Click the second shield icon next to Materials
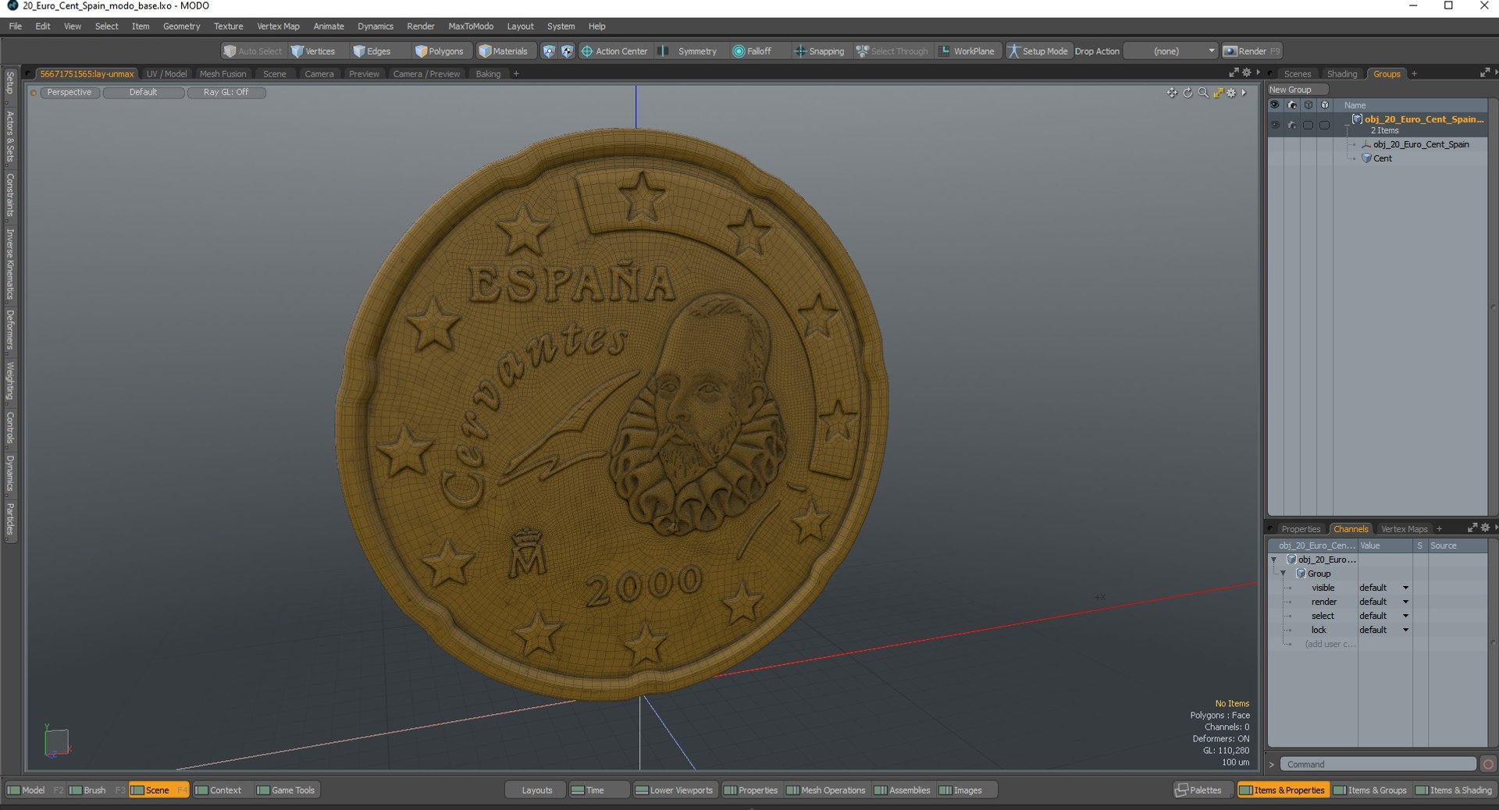 [x=568, y=51]
